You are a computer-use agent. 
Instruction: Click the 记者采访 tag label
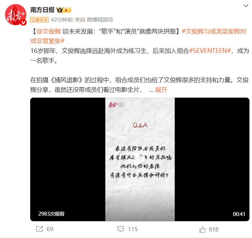point(40,20)
